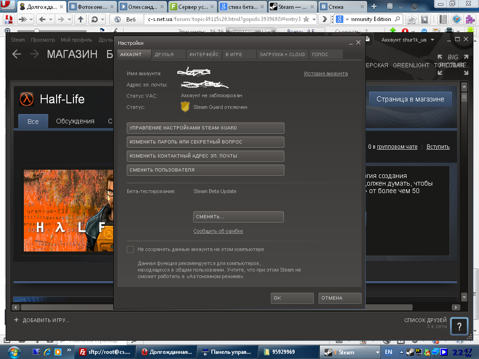Click the групповом чате link
Viewport: 479px width, 359px height.
click(397, 147)
